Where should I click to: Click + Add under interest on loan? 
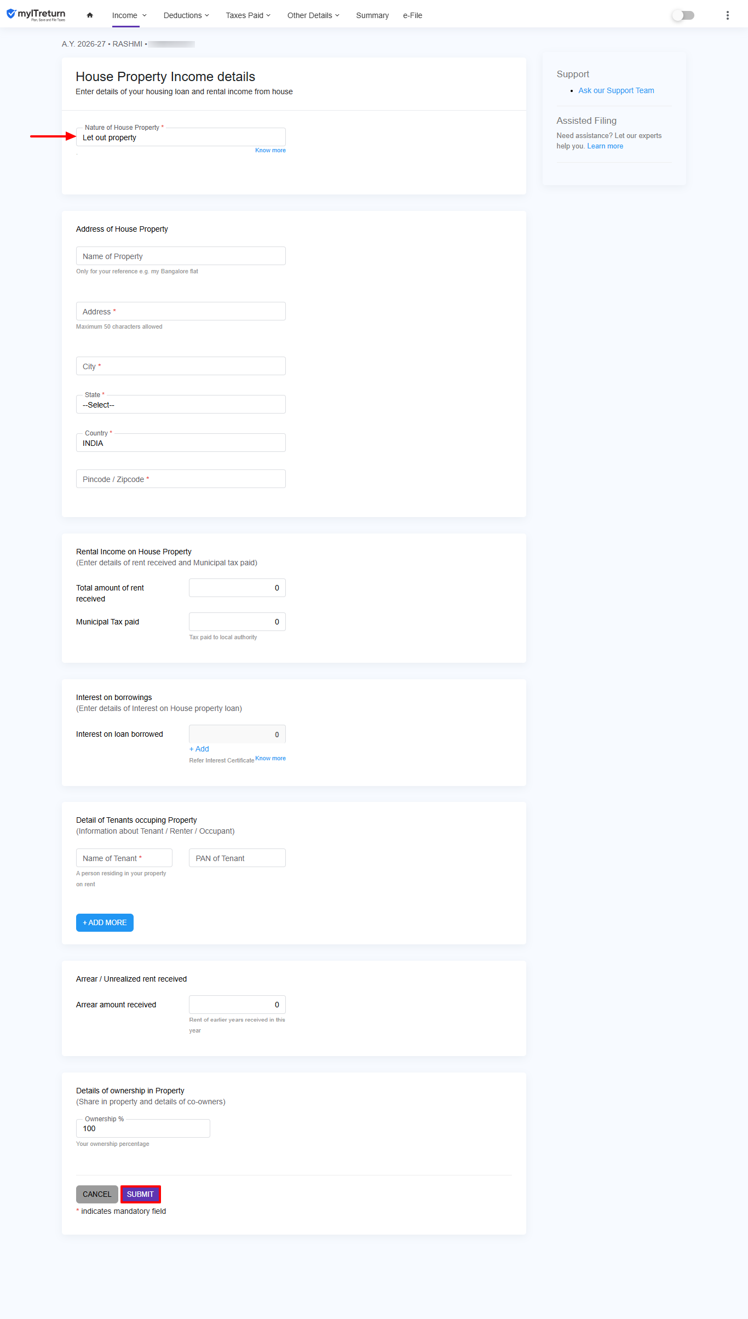(x=199, y=749)
